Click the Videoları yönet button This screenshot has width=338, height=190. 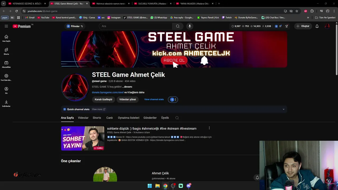coord(128,99)
